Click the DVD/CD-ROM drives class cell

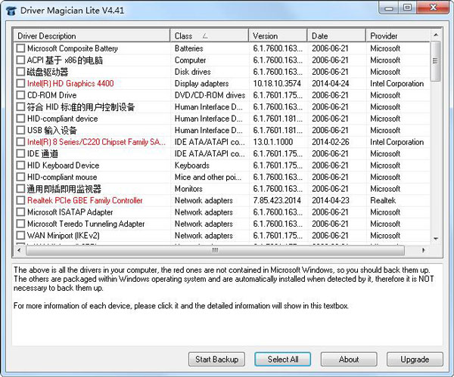tap(210, 95)
